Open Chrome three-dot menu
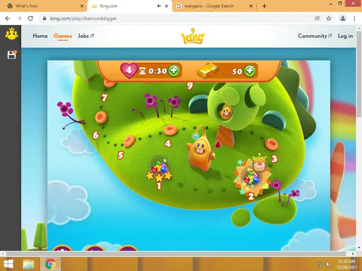 tap(354, 18)
